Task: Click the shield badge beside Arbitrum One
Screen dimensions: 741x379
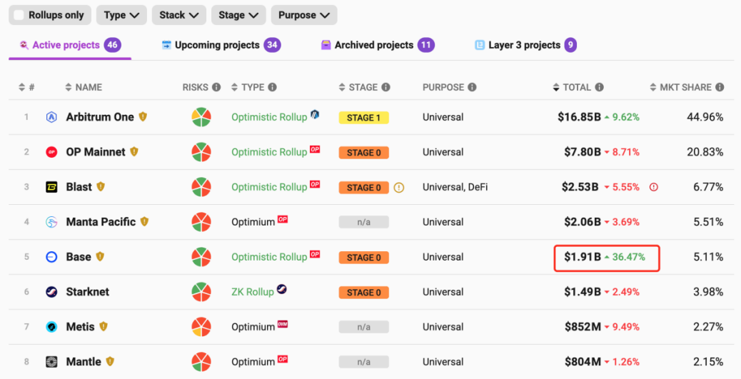Action: tap(143, 117)
